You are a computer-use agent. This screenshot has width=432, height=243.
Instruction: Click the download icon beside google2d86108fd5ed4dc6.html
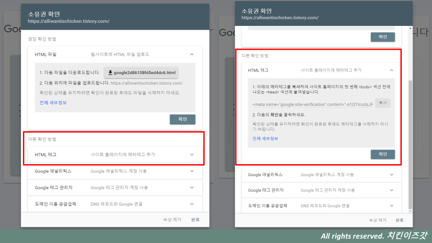click(110, 73)
